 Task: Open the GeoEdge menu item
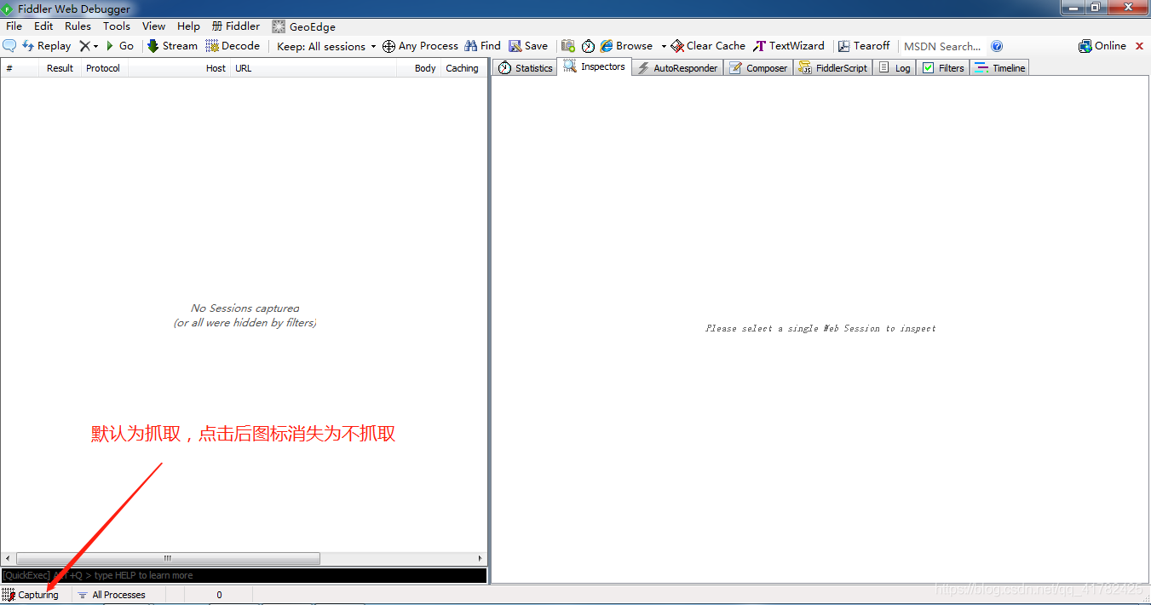[x=304, y=26]
